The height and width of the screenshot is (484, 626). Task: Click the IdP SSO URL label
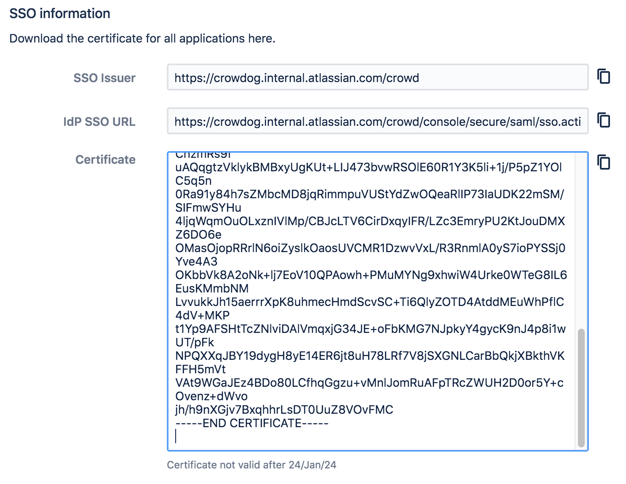(99, 122)
